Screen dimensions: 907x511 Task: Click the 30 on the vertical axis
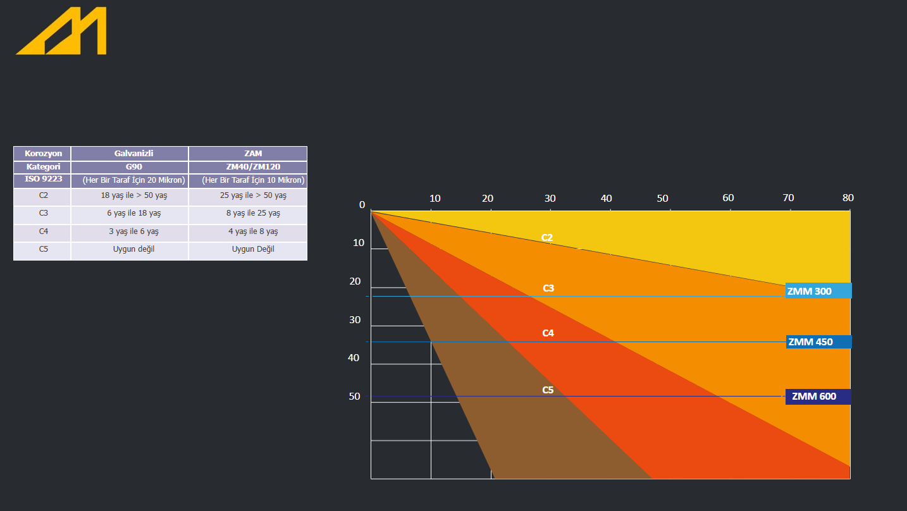click(x=355, y=320)
